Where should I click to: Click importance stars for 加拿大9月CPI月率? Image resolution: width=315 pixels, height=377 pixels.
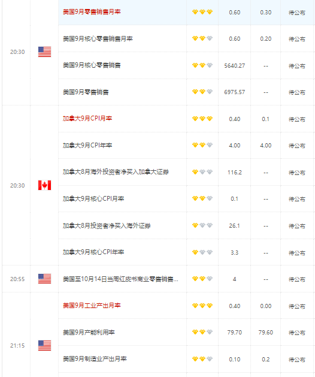pyautogui.click(x=202, y=119)
